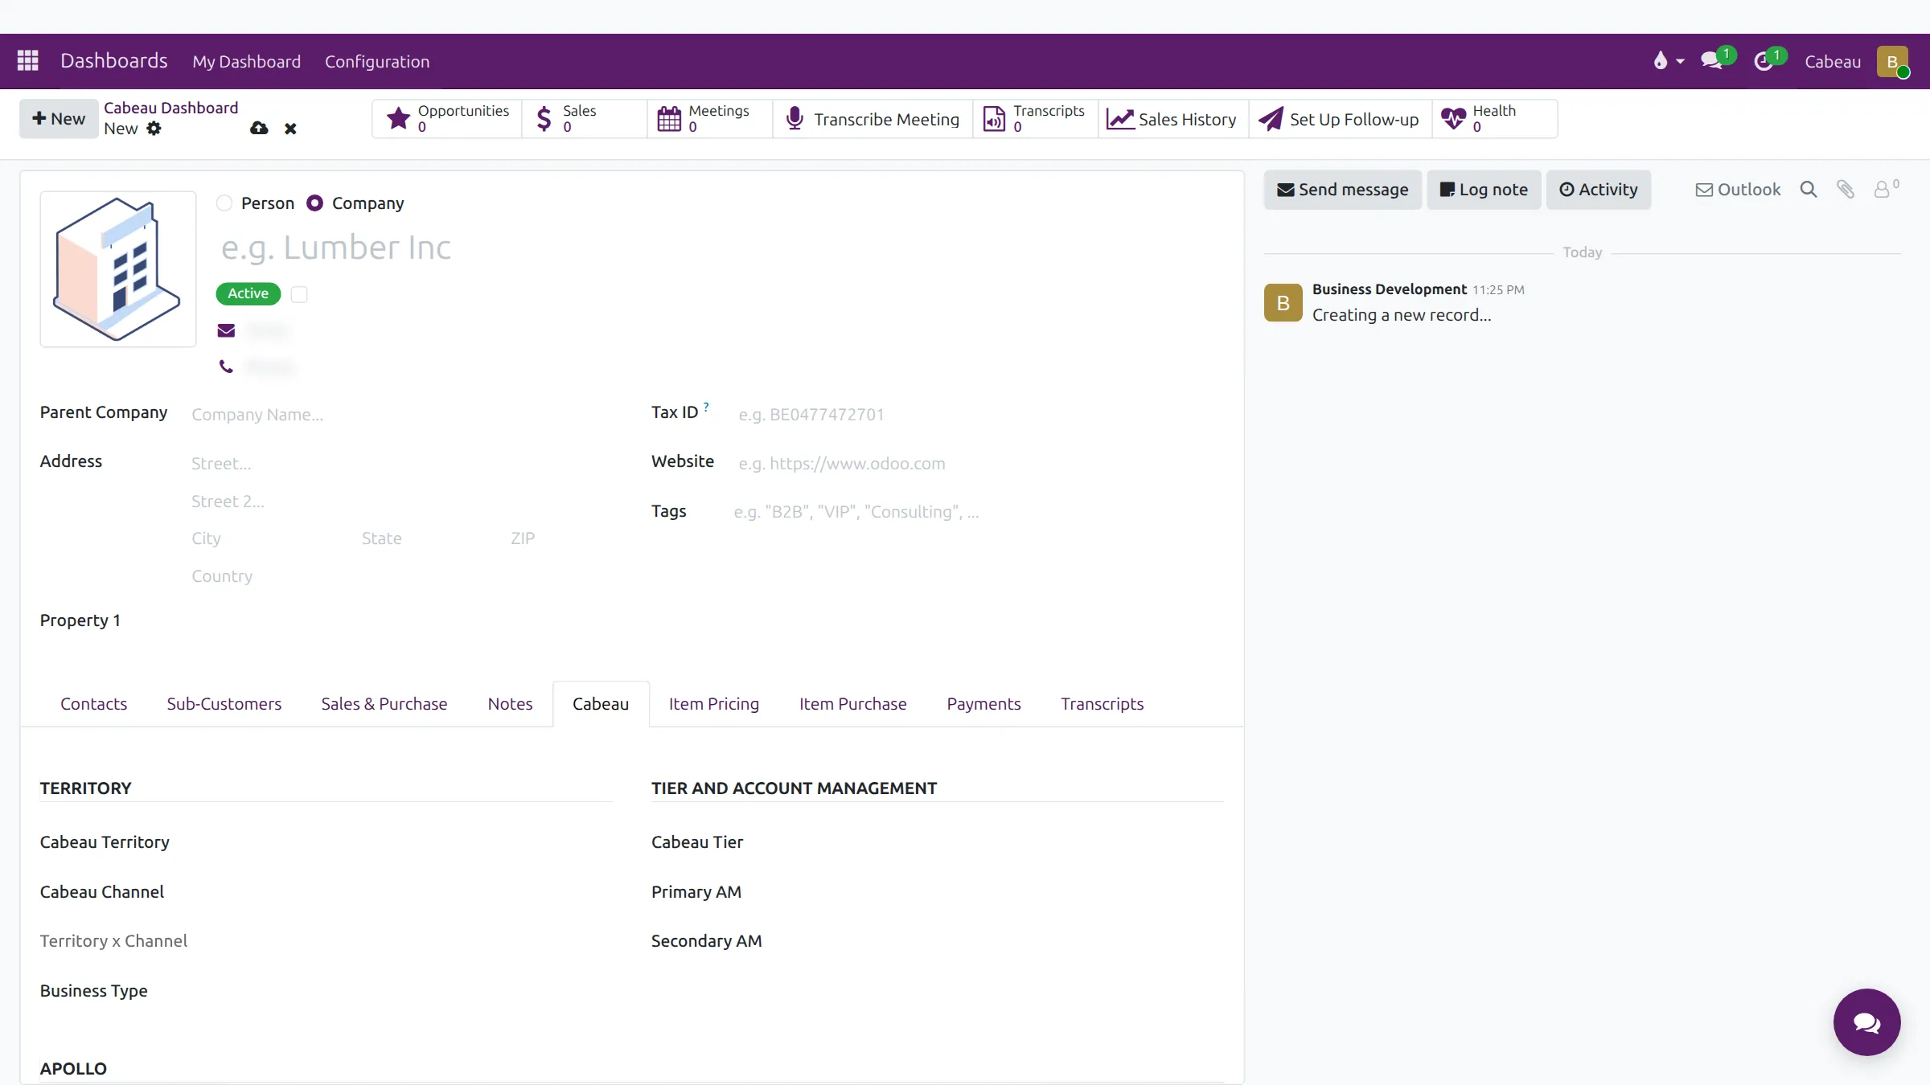Open Configuration menu
This screenshot has height=1085, width=1930.
click(377, 61)
